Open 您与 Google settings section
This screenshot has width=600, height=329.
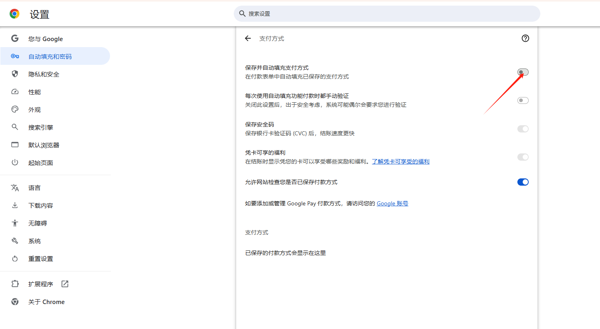[55, 39]
